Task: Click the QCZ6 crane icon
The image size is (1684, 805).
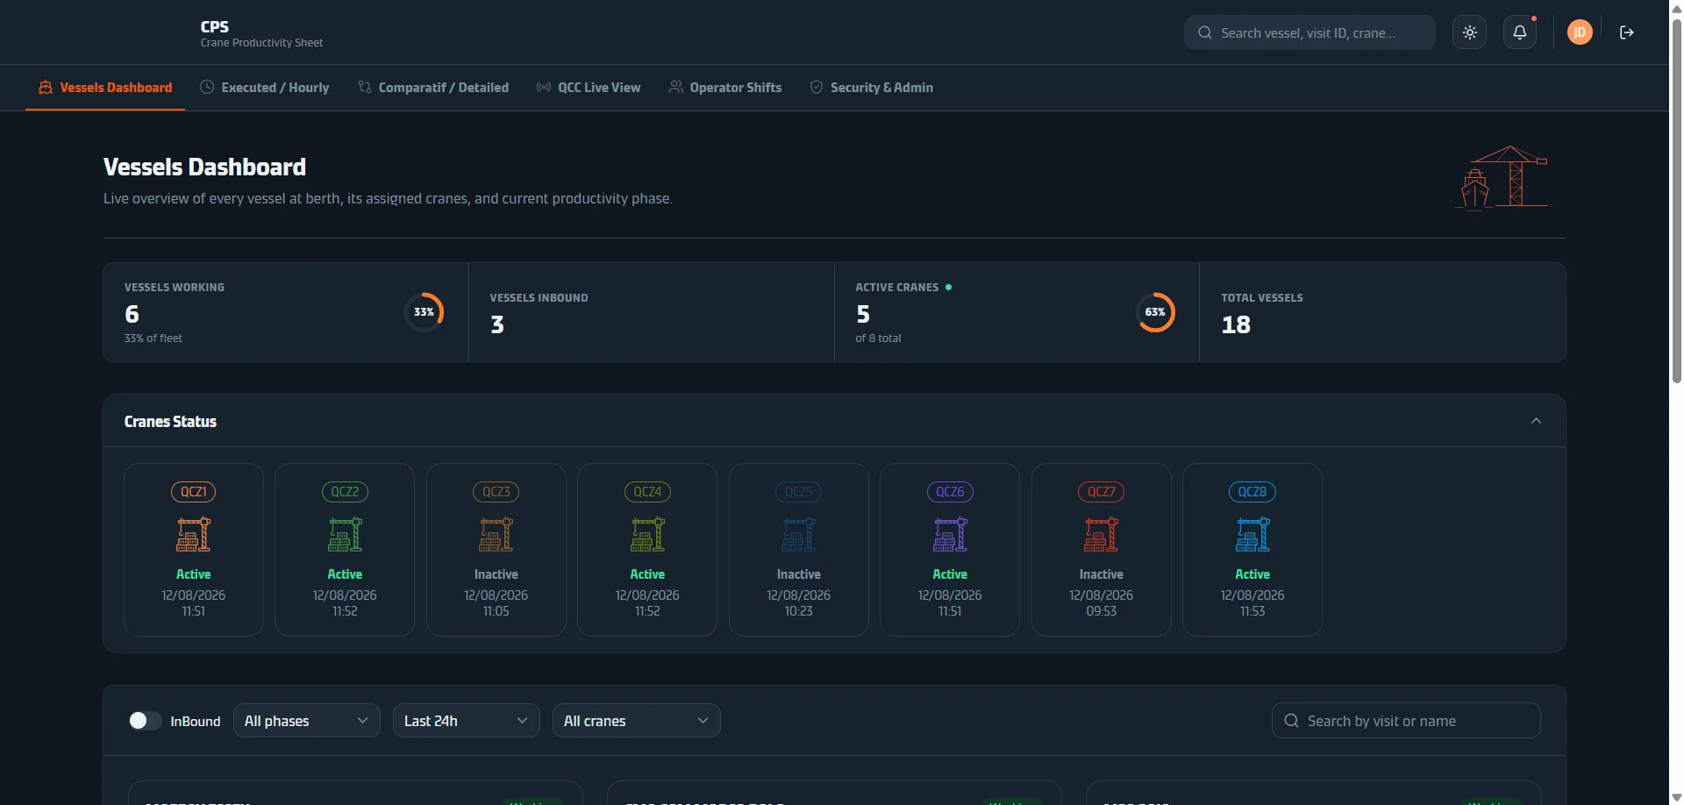Action: tap(950, 534)
